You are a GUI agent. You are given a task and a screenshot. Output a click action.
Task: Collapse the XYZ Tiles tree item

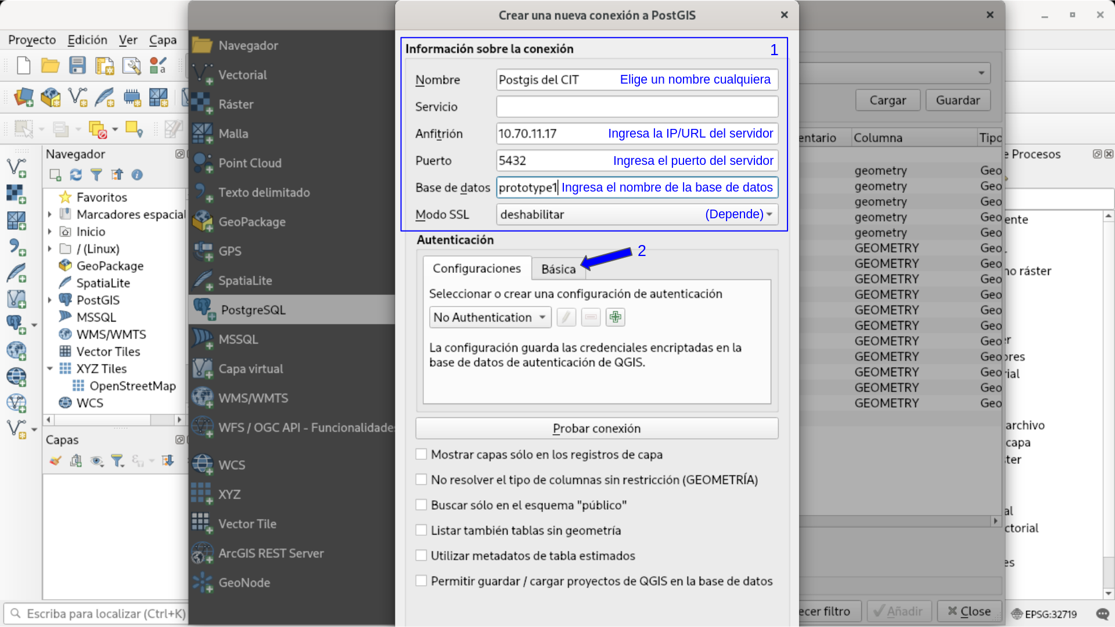point(49,368)
